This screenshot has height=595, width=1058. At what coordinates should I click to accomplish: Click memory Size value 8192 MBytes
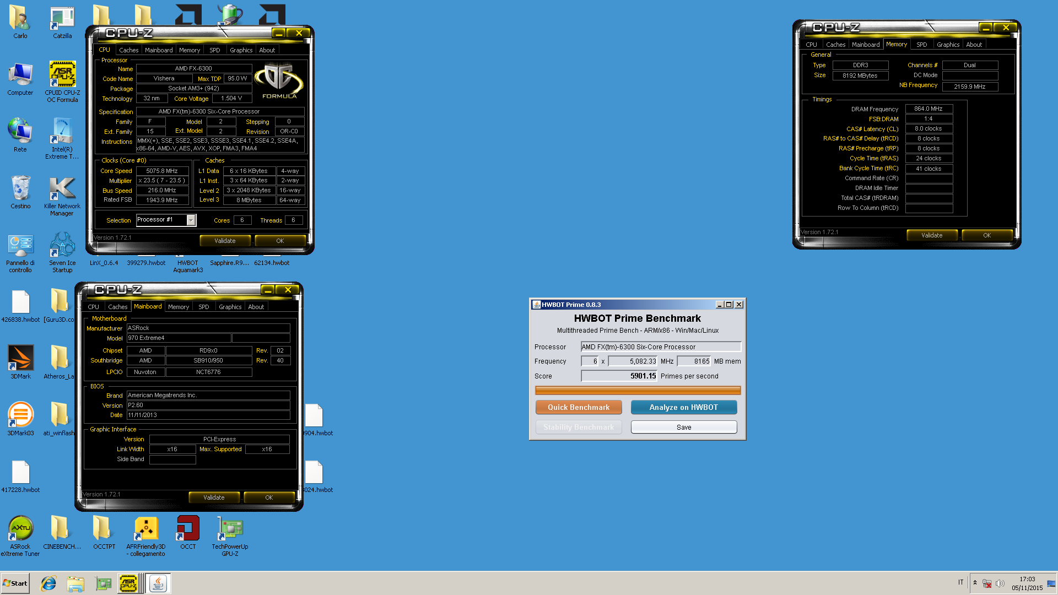click(x=860, y=75)
